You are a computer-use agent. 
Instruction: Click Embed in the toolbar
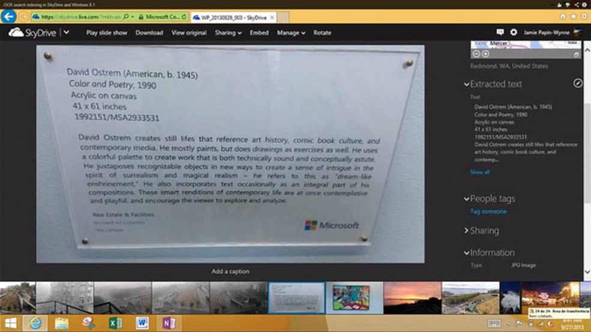(259, 33)
